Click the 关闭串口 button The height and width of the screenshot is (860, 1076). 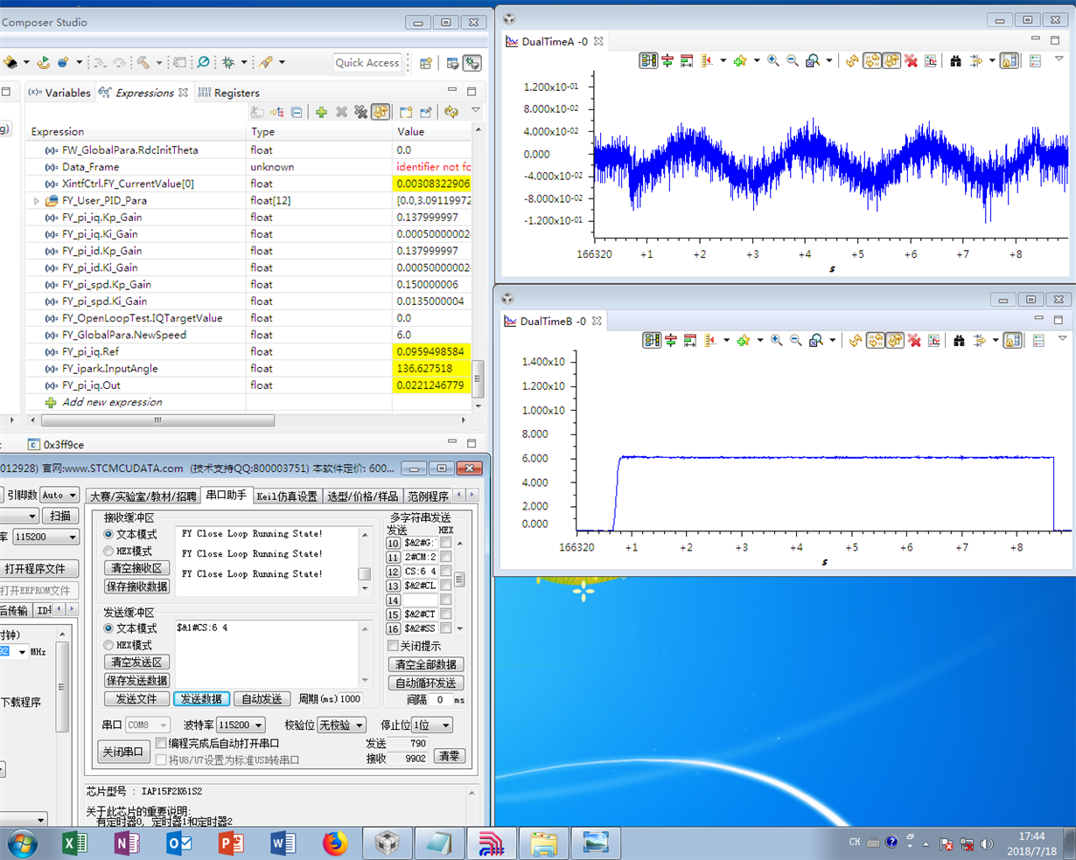point(123,752)
